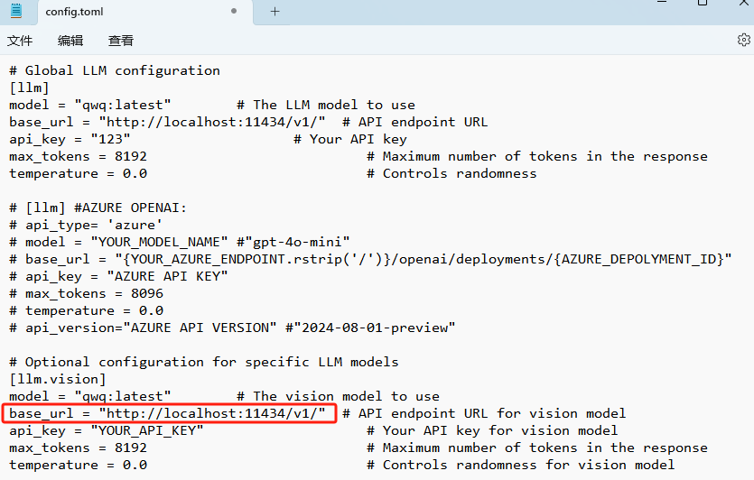Image resolution: width=754 pixels, height=480 pixels.
Task: Click the "# max_tokens = 8096" line
Action: [x=86, y=293]
